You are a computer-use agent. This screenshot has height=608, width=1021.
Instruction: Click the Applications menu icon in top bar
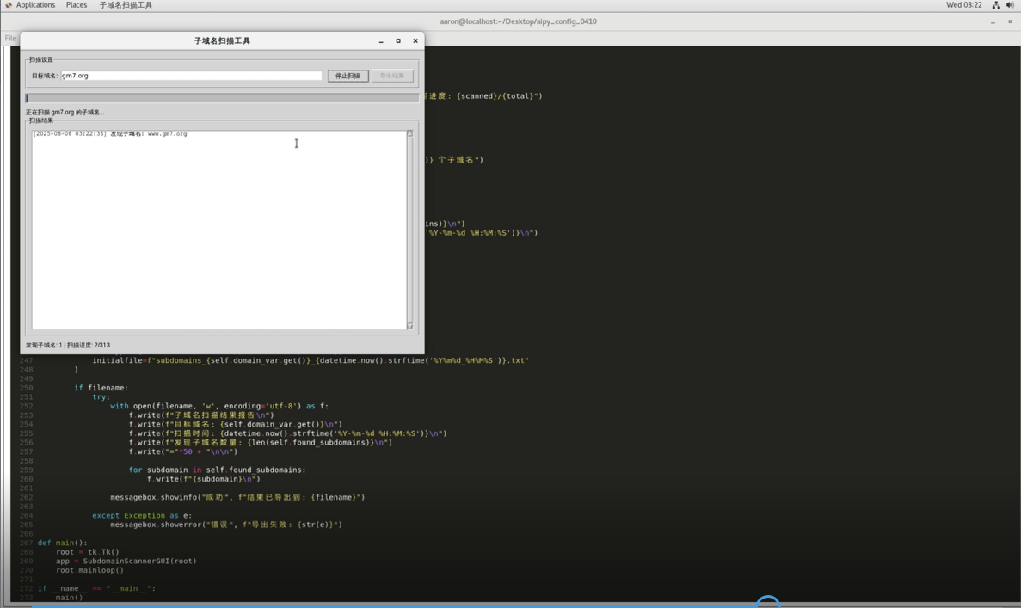(9, 5)
